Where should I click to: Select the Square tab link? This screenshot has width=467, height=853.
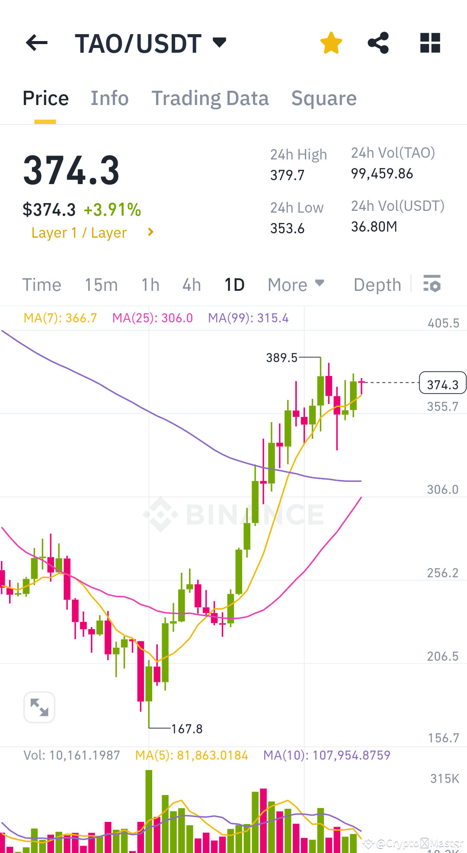pyautogui.click(x=324, y=98)
